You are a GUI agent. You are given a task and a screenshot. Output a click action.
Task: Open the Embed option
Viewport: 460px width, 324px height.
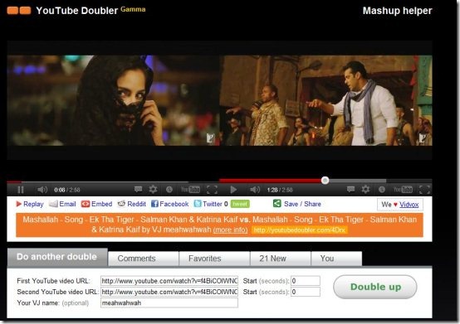coord(102,204)
